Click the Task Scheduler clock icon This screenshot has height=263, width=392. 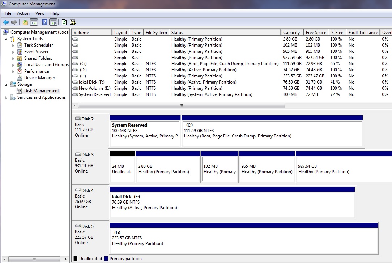(x=20, y=45)
